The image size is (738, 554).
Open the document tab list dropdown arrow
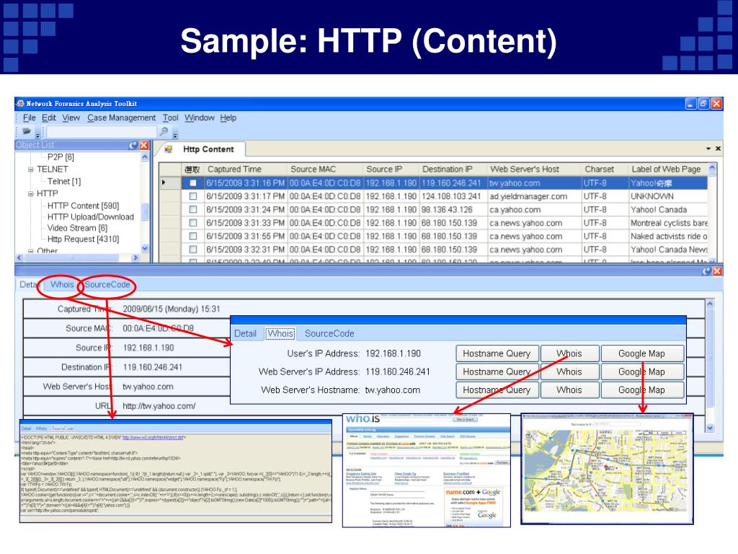[x=708, y=149]
